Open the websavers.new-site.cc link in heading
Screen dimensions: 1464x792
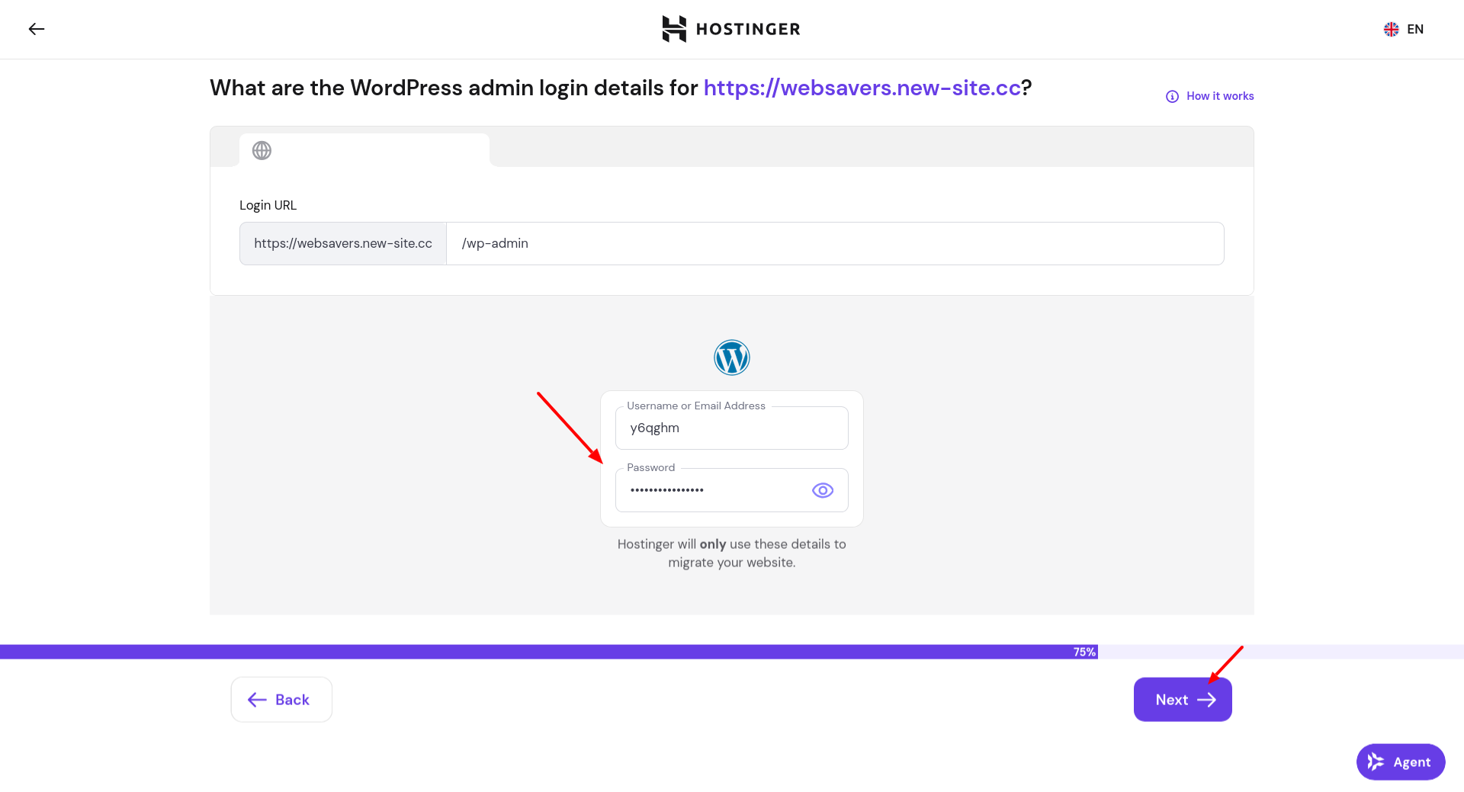(862, 88)
